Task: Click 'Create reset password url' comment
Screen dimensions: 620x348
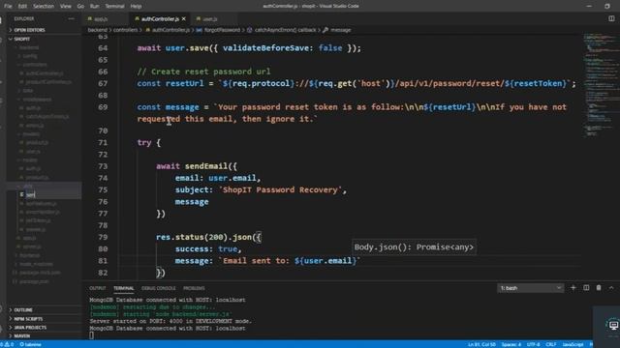Action: (204, 72)
